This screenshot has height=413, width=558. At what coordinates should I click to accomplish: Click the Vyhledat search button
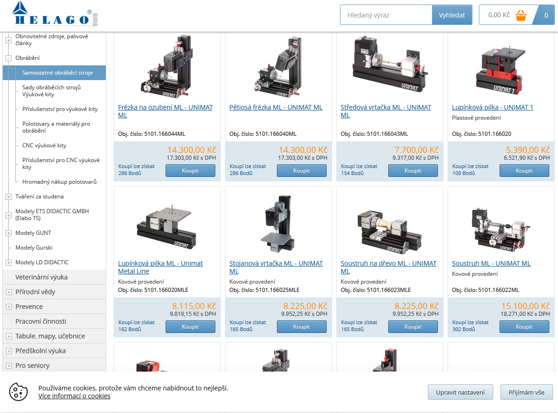point(452,15)
